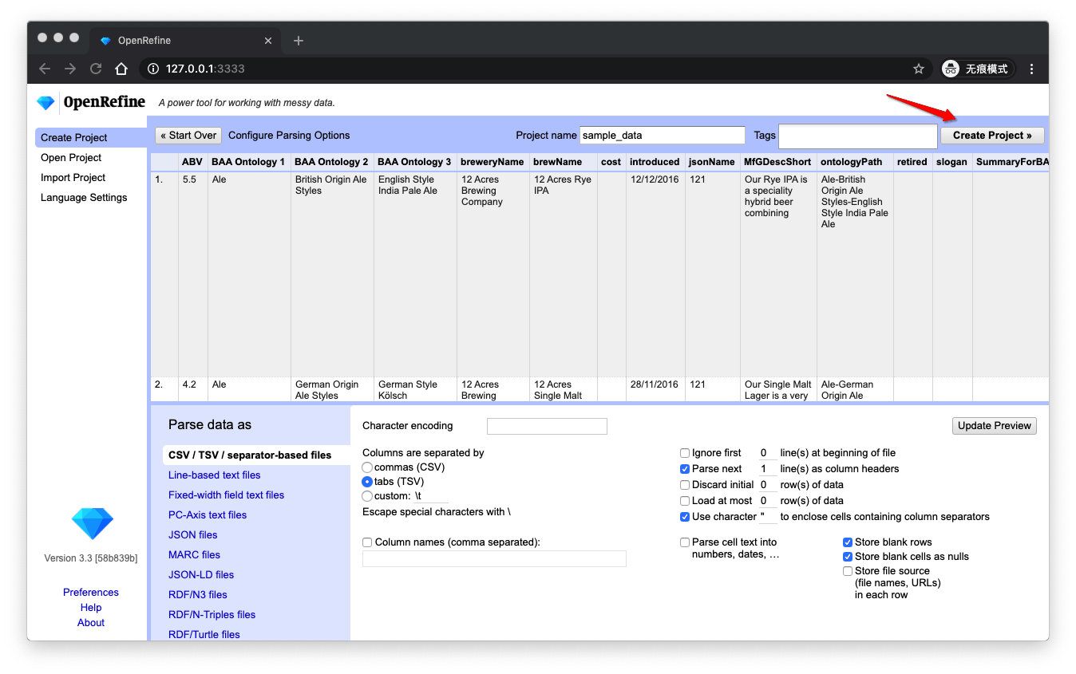This screenshot has height=674, width=1076.
Task: Click the browser address bar URL
Action: [x=205, y=69]
